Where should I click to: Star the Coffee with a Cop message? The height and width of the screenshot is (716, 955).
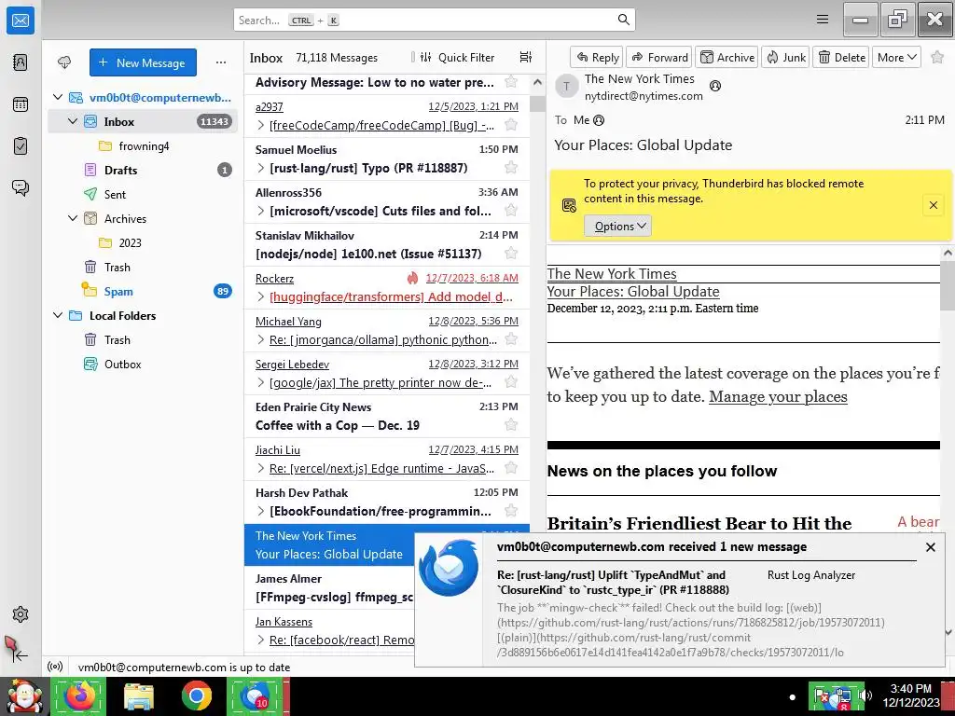click(511, 425)
